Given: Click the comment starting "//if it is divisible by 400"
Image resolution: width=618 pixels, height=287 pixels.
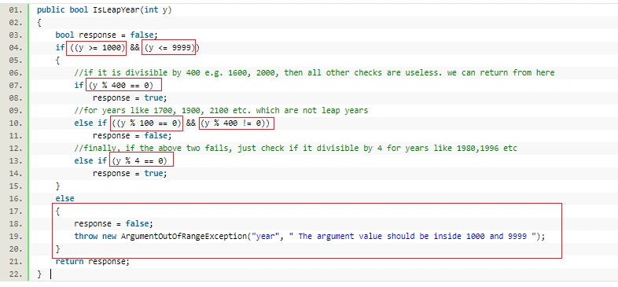Looking at the screenshot, I should 315,73.
